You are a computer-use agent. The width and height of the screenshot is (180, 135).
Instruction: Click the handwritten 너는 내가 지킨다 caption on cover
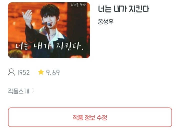49,46
